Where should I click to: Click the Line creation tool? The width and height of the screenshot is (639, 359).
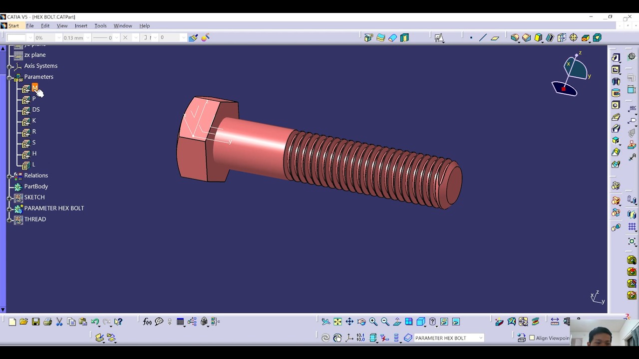pyautogui.click(x=483, y=38)
